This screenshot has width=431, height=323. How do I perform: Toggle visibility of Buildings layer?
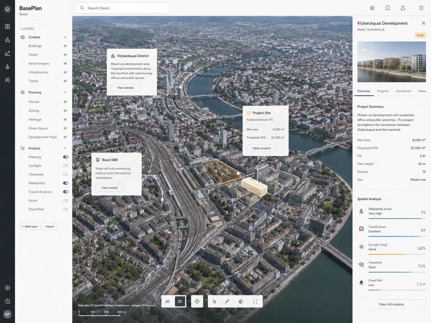click(x=65, y=46)
